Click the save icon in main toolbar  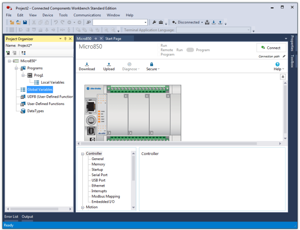click(x=25, y=22)
